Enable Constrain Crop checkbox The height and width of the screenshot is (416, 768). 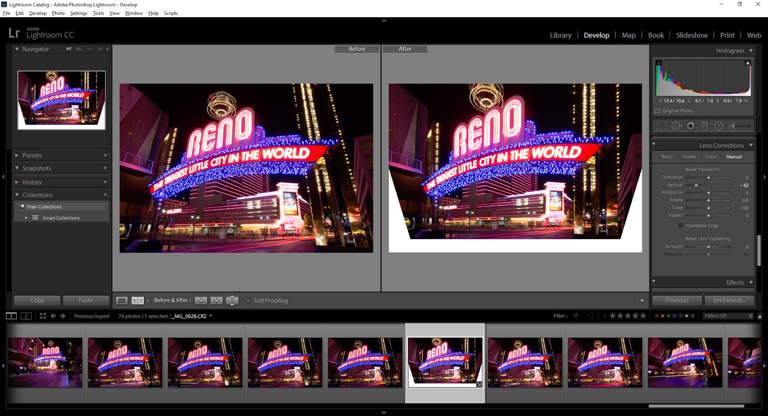tap(681, 226)
